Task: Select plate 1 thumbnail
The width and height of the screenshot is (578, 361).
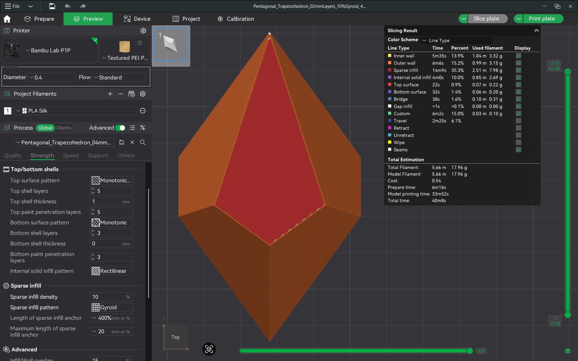Action: [171, 45]
